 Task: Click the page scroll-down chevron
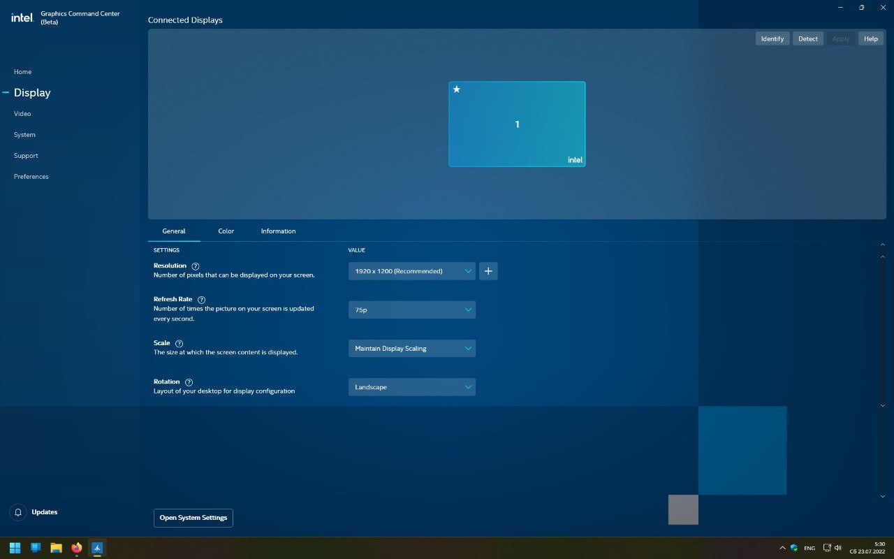pyautogui.click(x=883, y=497)
